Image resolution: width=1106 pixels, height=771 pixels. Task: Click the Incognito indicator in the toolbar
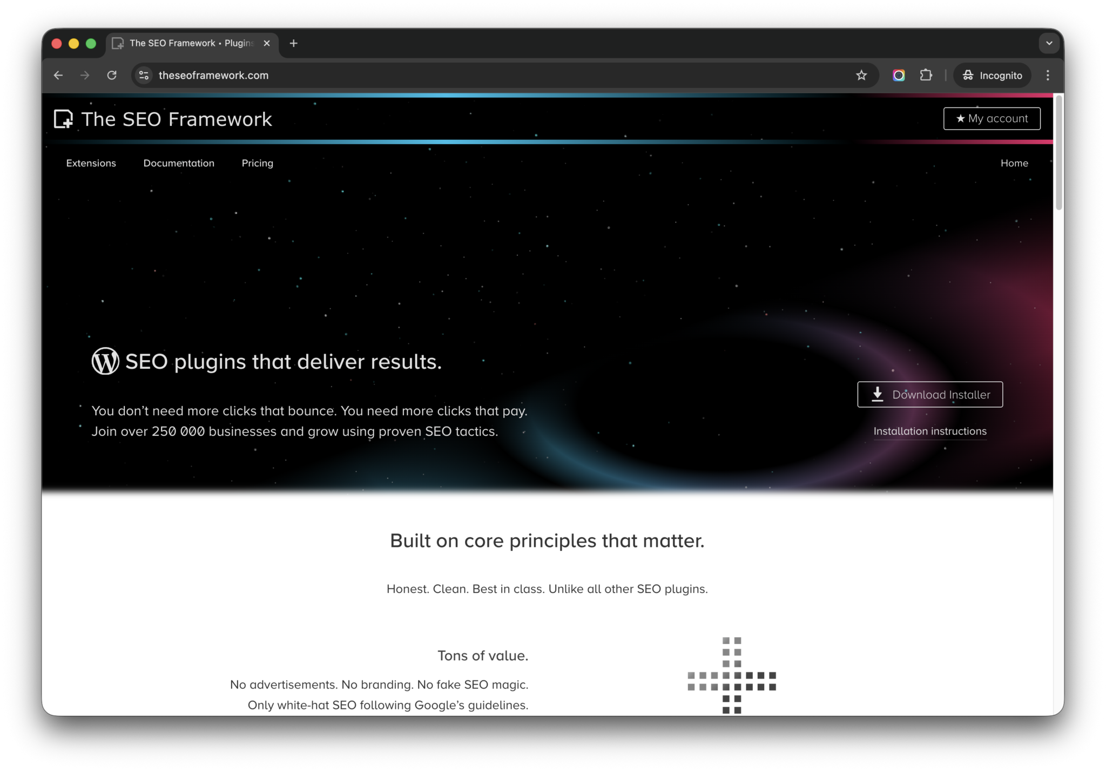point(993,75)
